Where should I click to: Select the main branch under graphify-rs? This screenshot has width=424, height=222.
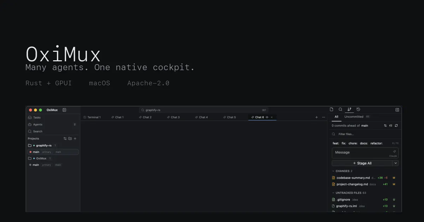[53, 152]
